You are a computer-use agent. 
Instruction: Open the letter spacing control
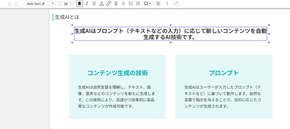tap(138, 3)
